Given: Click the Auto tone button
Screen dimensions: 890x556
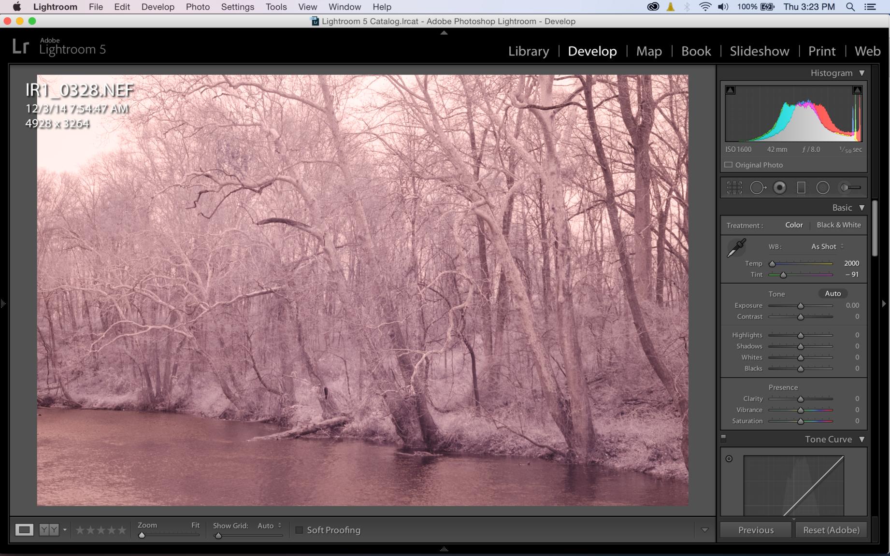Looking at the screenshot, I should [x=833, y=293].
